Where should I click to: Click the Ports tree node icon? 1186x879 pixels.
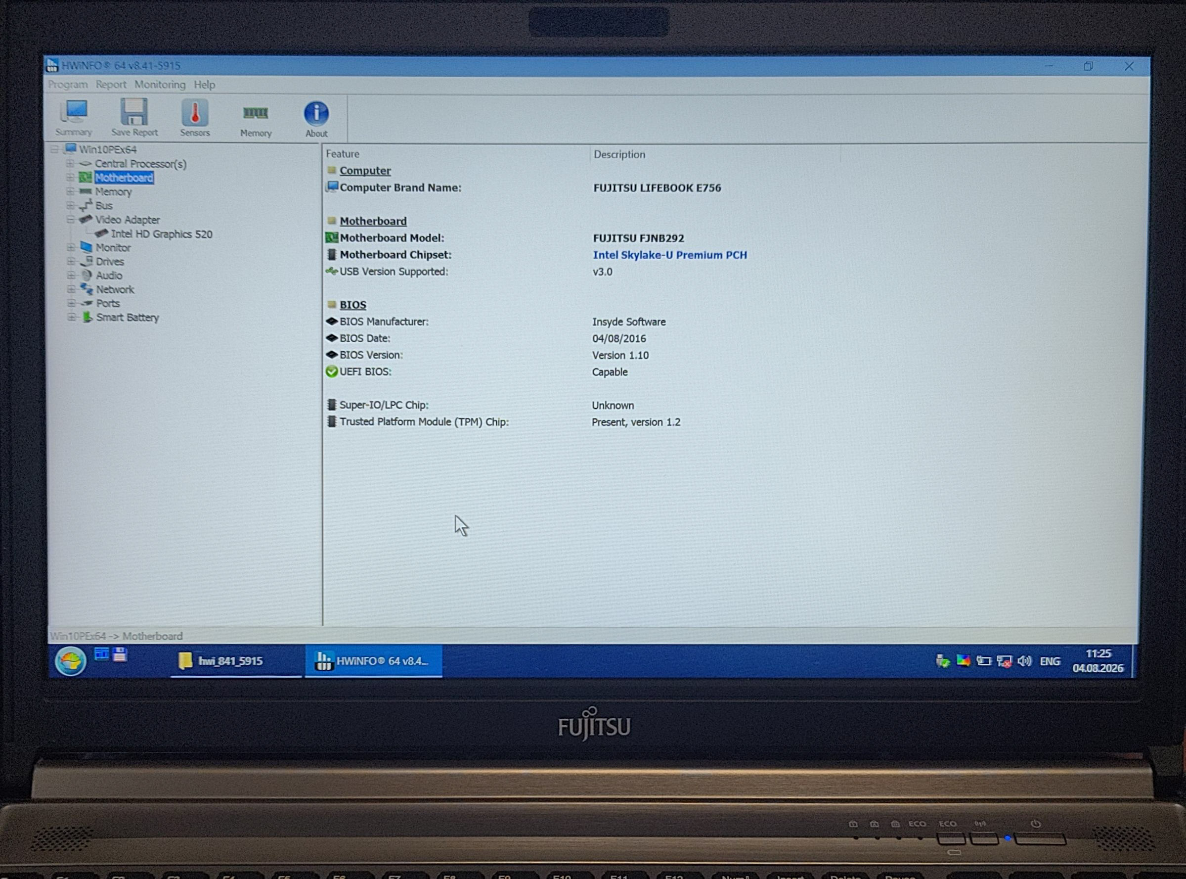point(86,303)
